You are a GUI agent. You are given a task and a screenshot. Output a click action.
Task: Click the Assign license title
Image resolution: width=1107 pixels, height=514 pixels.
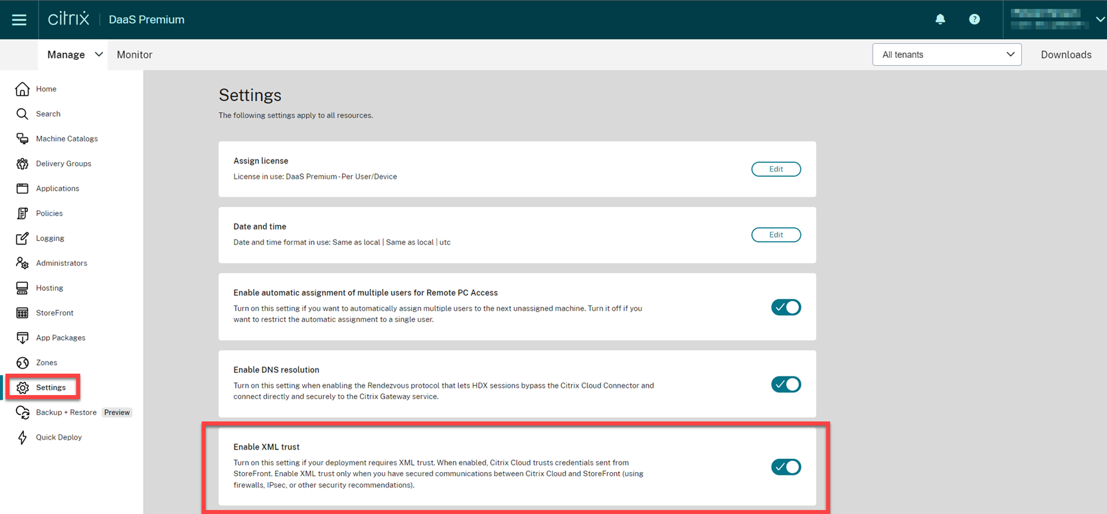[x=261, y=161]
